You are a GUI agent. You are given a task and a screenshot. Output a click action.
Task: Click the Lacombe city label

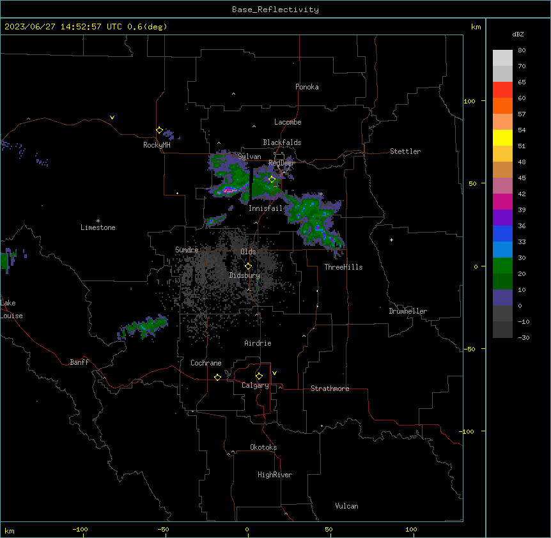coord(288,122)
